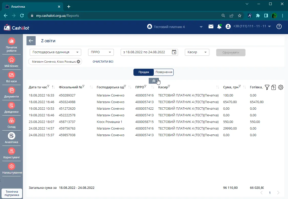Open the Довідники sidebar section
Screen dimensions: 288x199
coord(11,108)
